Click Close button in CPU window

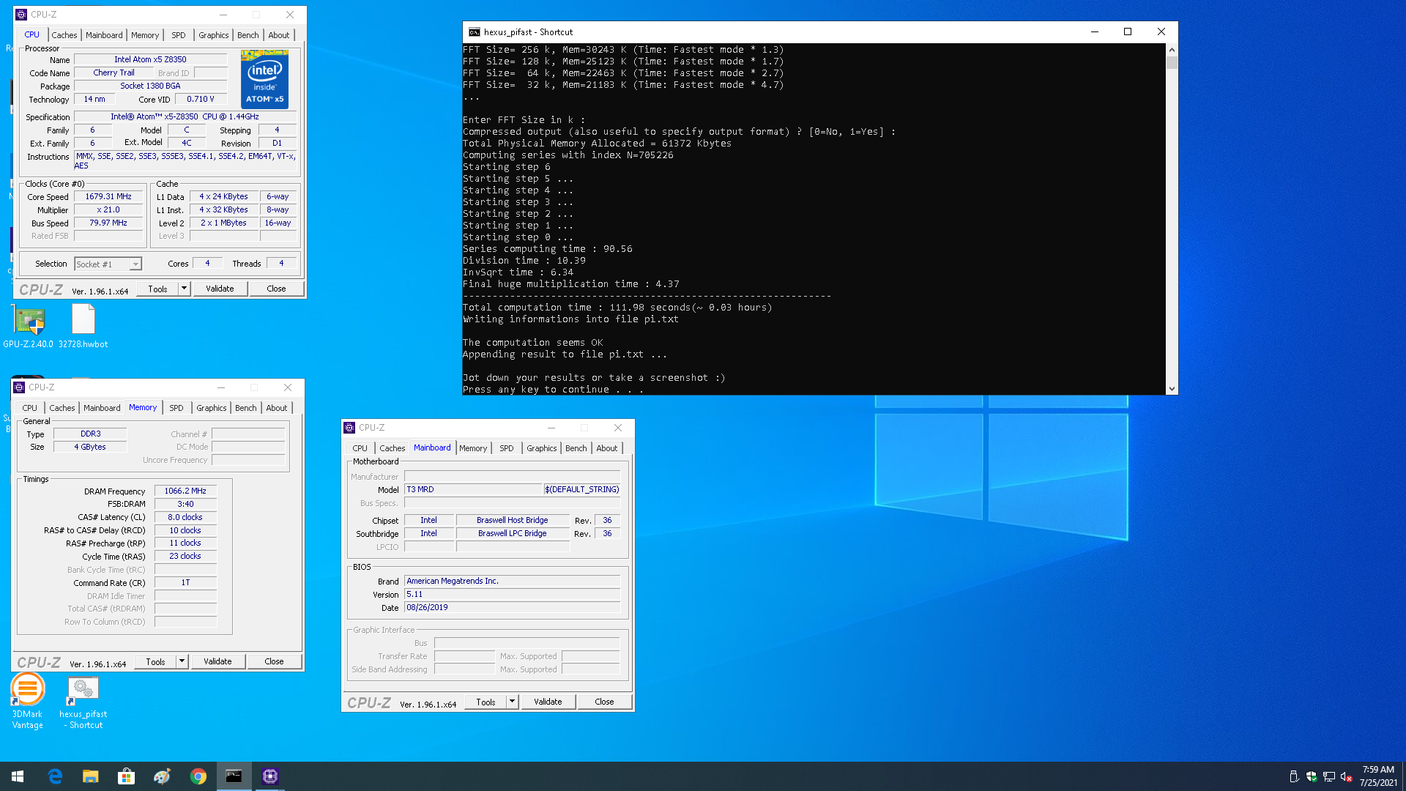click(x=276, y=289)
